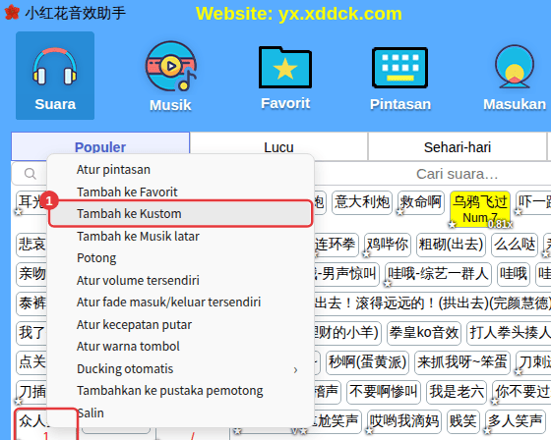Image resolution: width=551 pixels, height=440 pixels.
Task: Switch to the Sehari-hari tab
Action: tap(458, 147)
